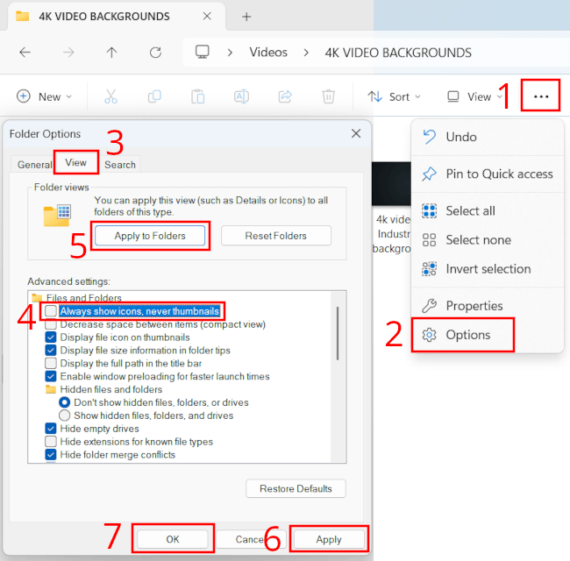The height and width of the screenshot is (561, 570).
Task: Expand chevron after Videos in path
Action: point(306,53)
